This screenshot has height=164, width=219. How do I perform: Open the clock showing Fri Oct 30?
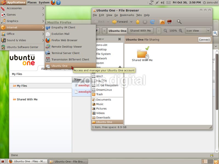pyautogui.click(x=187, y=2)
